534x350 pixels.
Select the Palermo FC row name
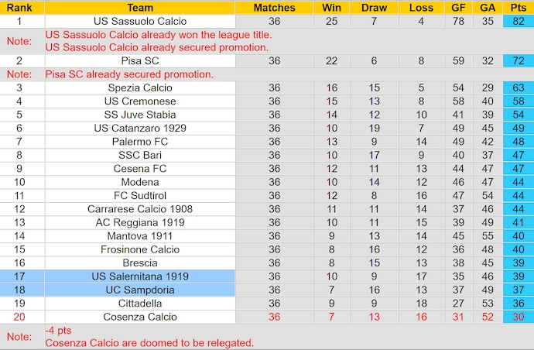[140, 142]
